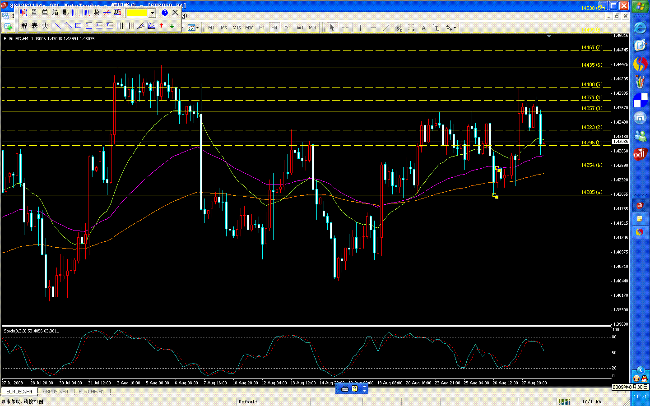The height and width of the screenshot is (406, 650).
Task: Click the 解 button in floating toolbar
Action: [x=24, y=26]
